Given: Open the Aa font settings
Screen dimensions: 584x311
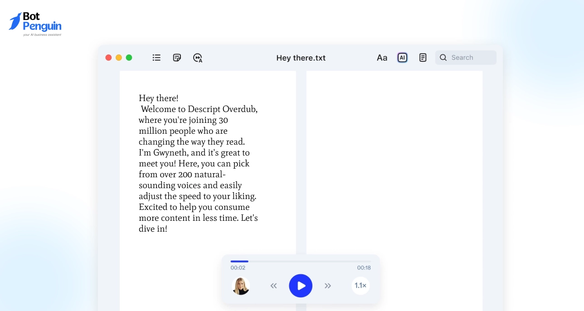Looking at the screenshot, I should click(x=382, y=58).
